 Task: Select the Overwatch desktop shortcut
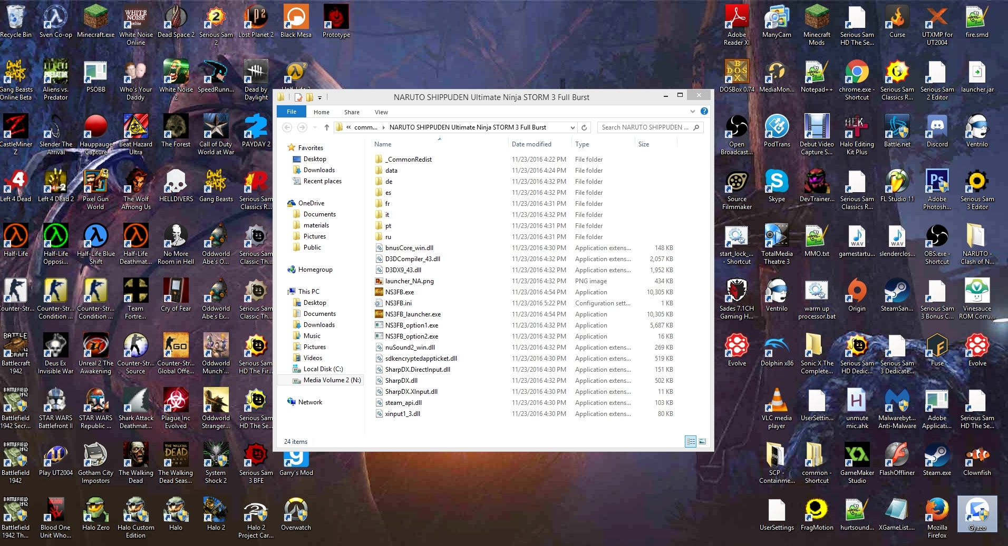[296, 514]
